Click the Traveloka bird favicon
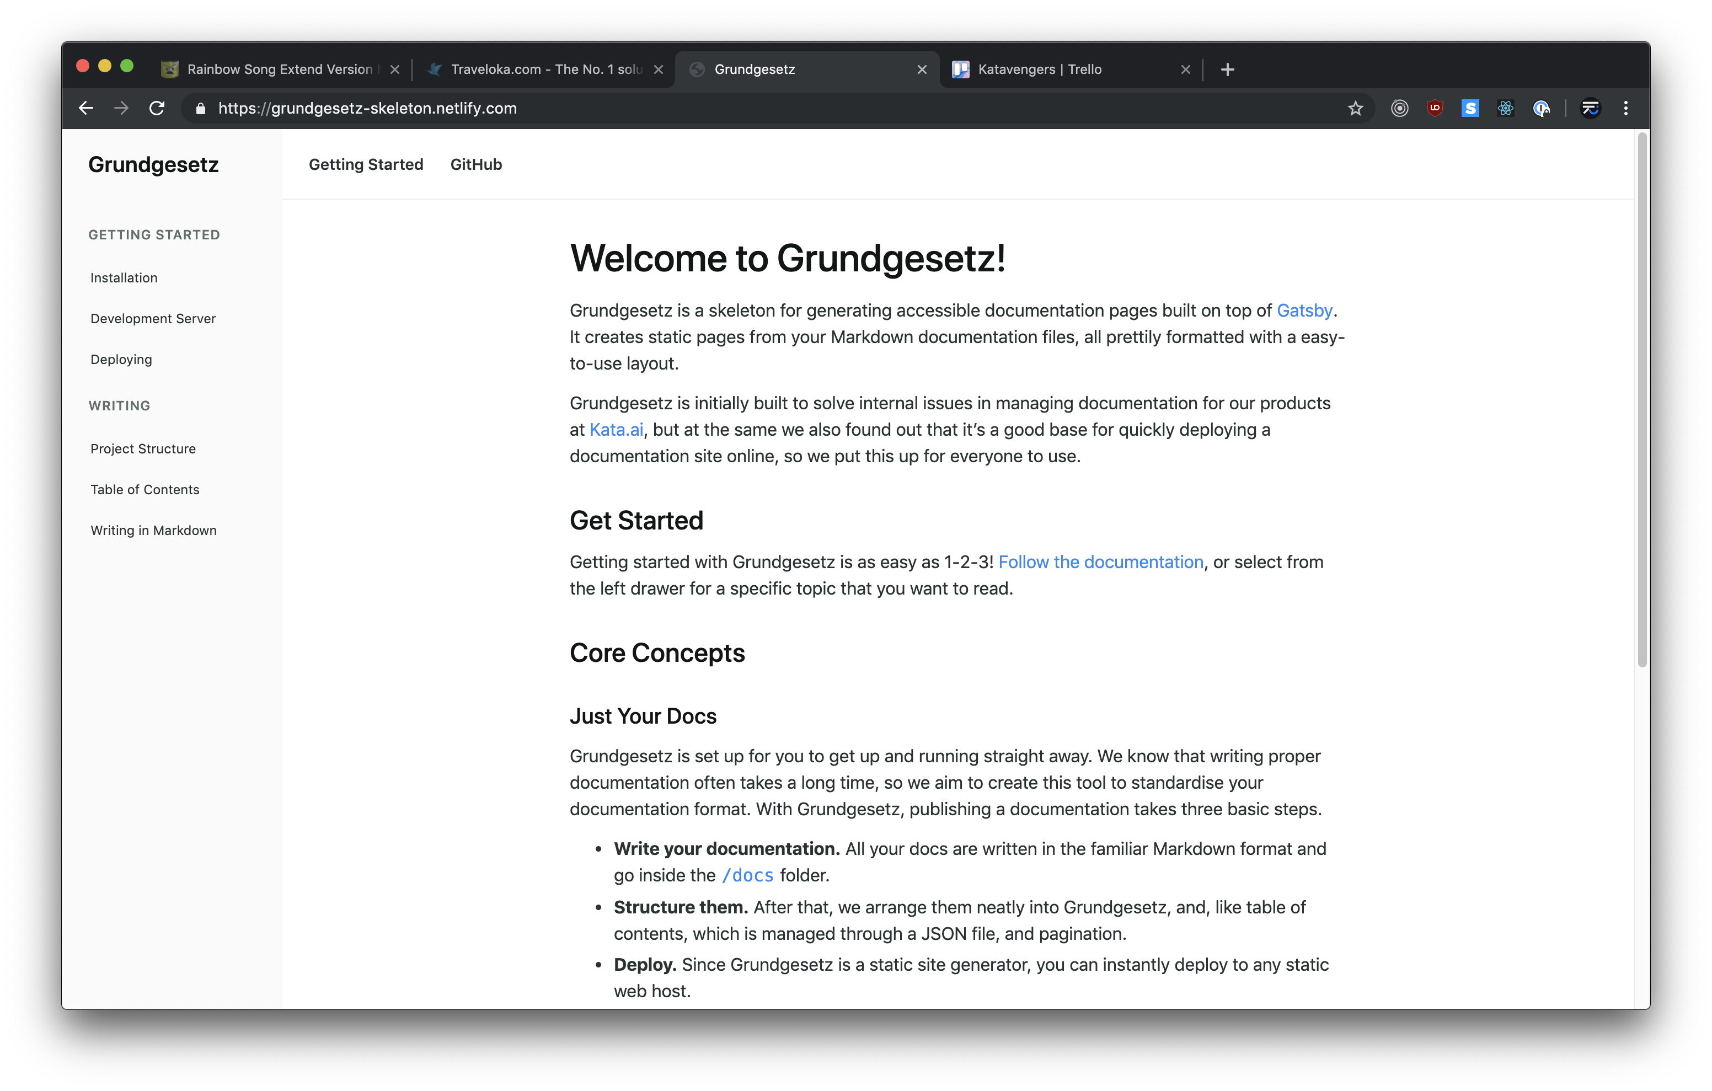 tap(434, 69)
